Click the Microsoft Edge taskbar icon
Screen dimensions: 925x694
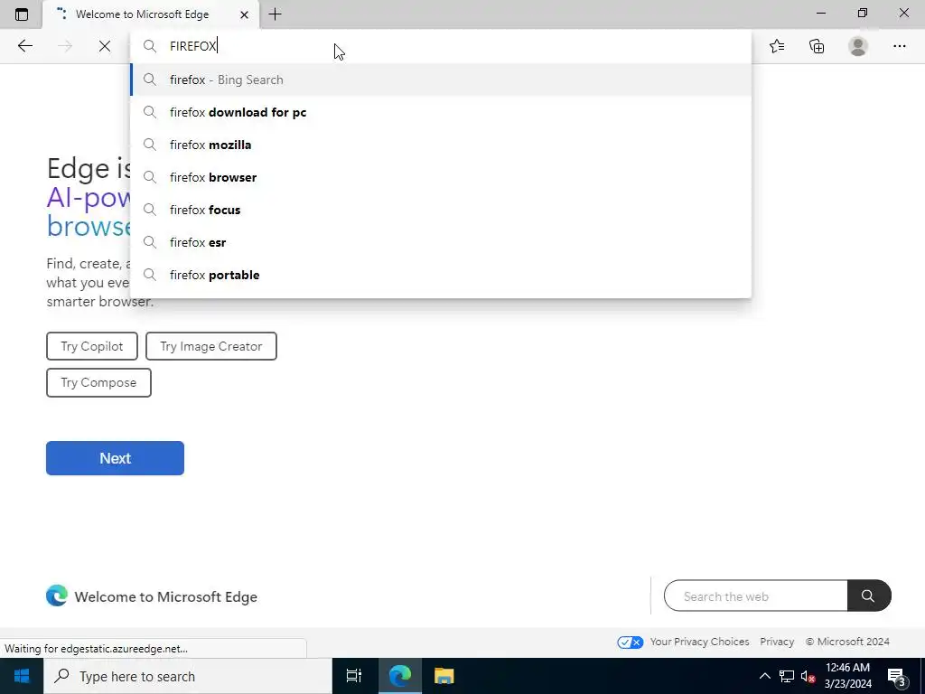click(399, 676)
